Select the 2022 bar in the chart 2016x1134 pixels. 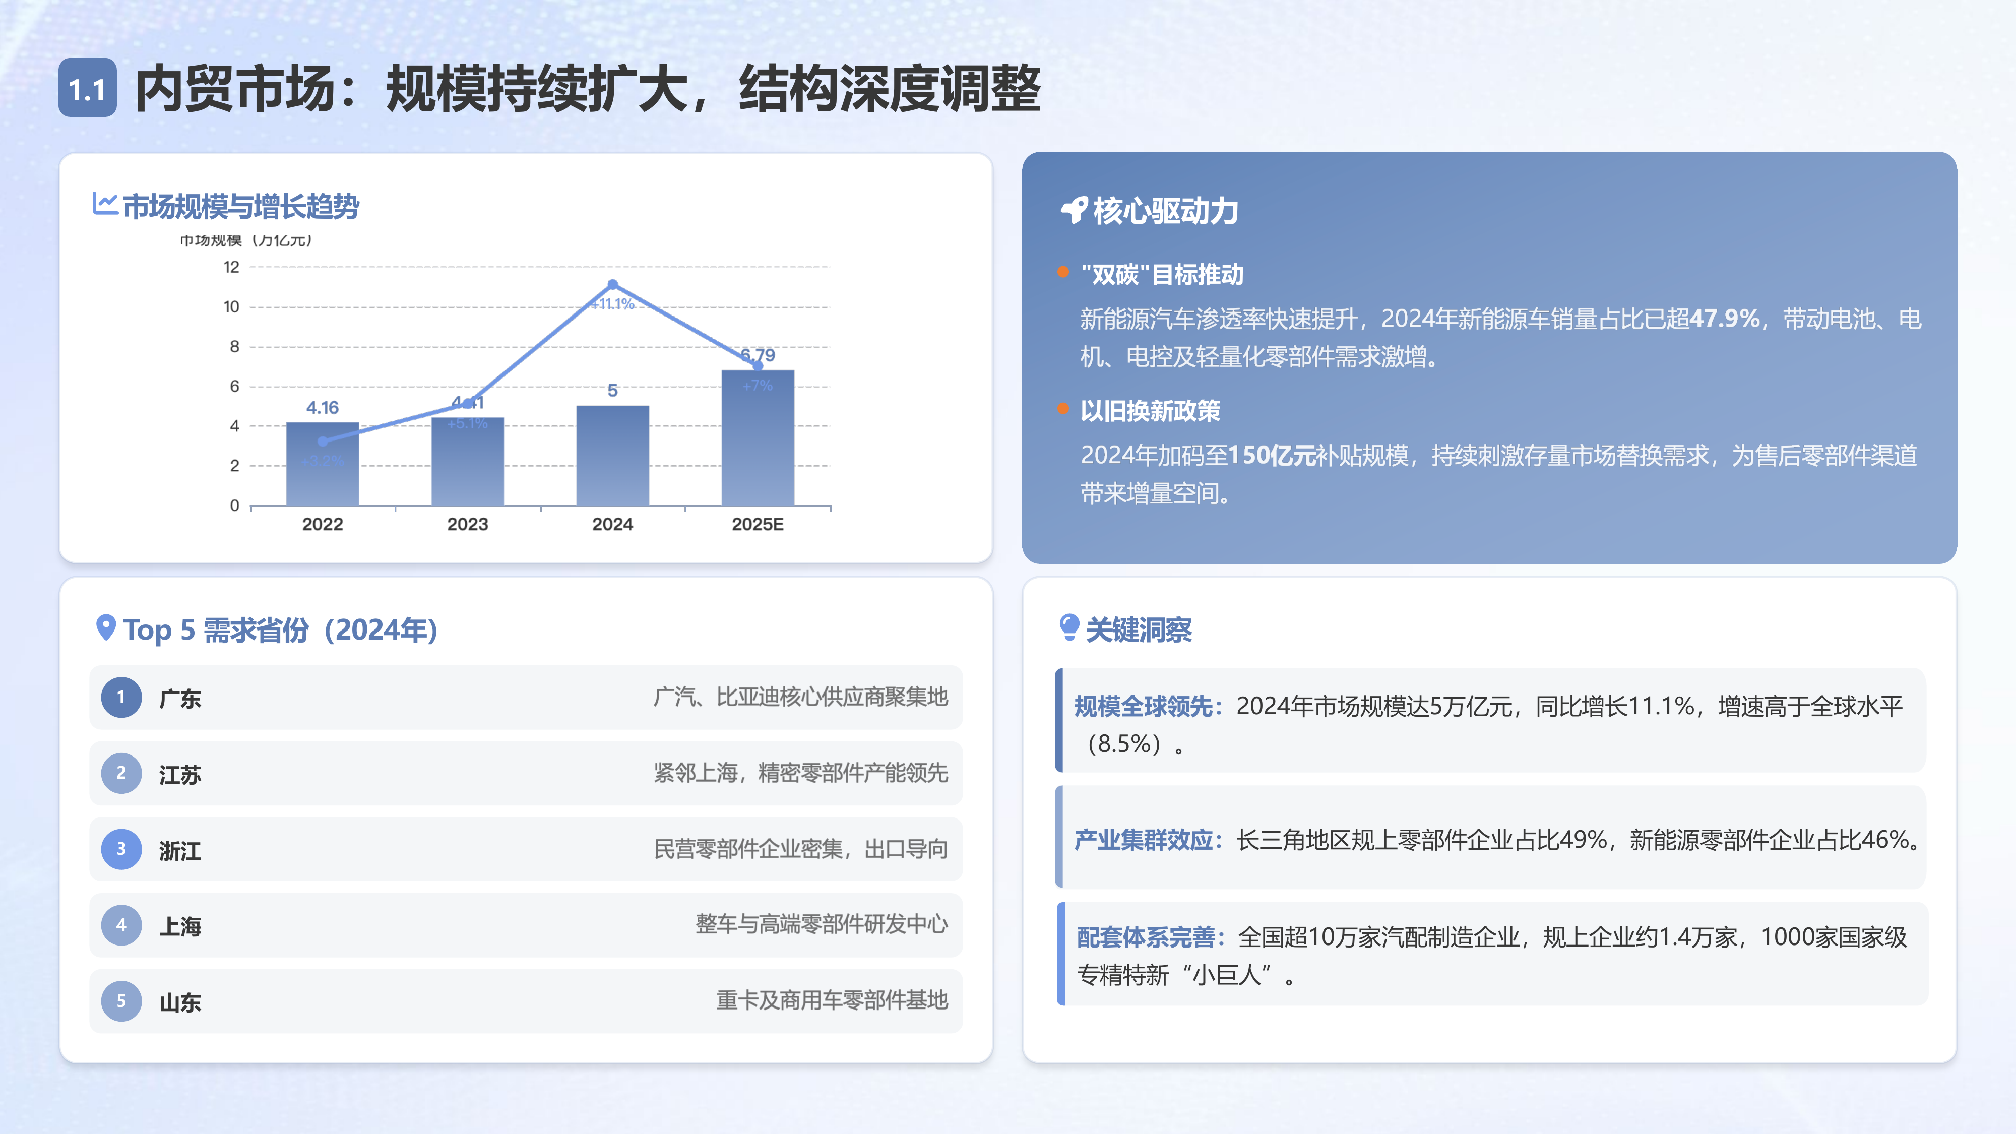tap(323, 464)
